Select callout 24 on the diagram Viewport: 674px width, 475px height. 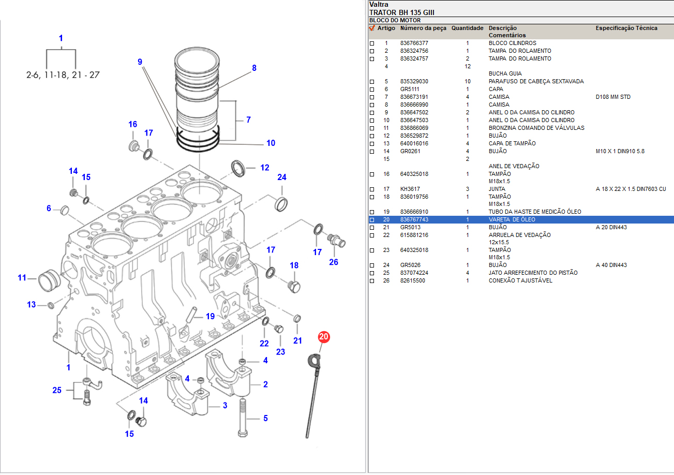282,177
